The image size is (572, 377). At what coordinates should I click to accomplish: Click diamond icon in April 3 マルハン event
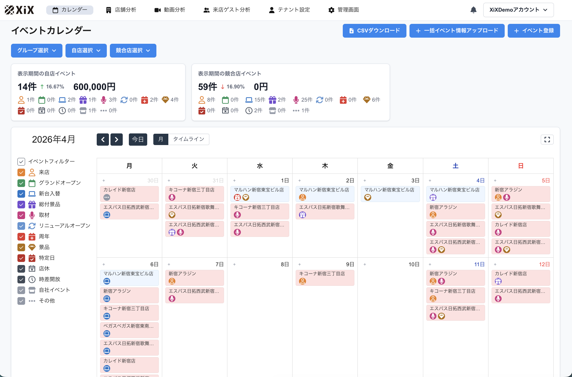pos(368,197)
